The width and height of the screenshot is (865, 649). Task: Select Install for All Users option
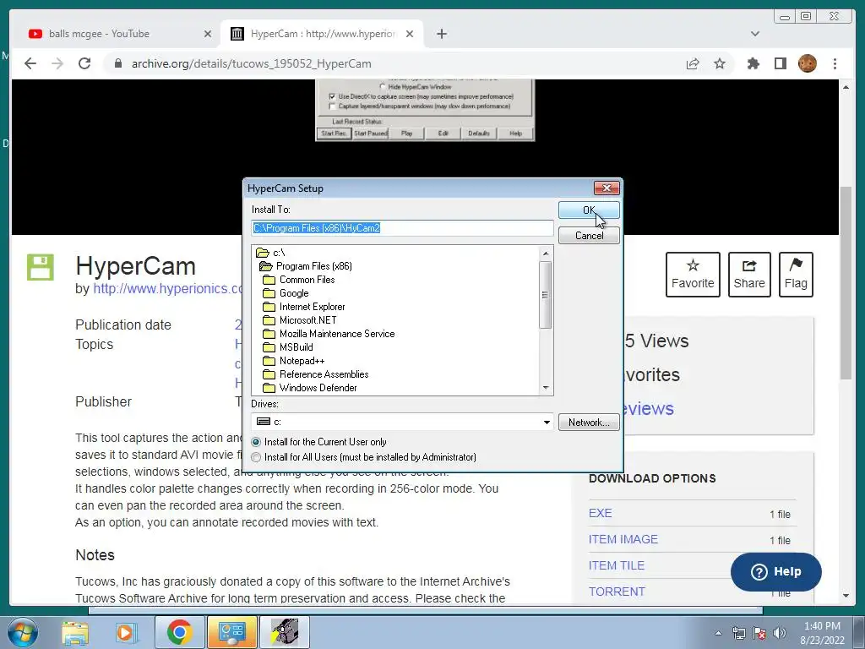(x=363, y=457)
